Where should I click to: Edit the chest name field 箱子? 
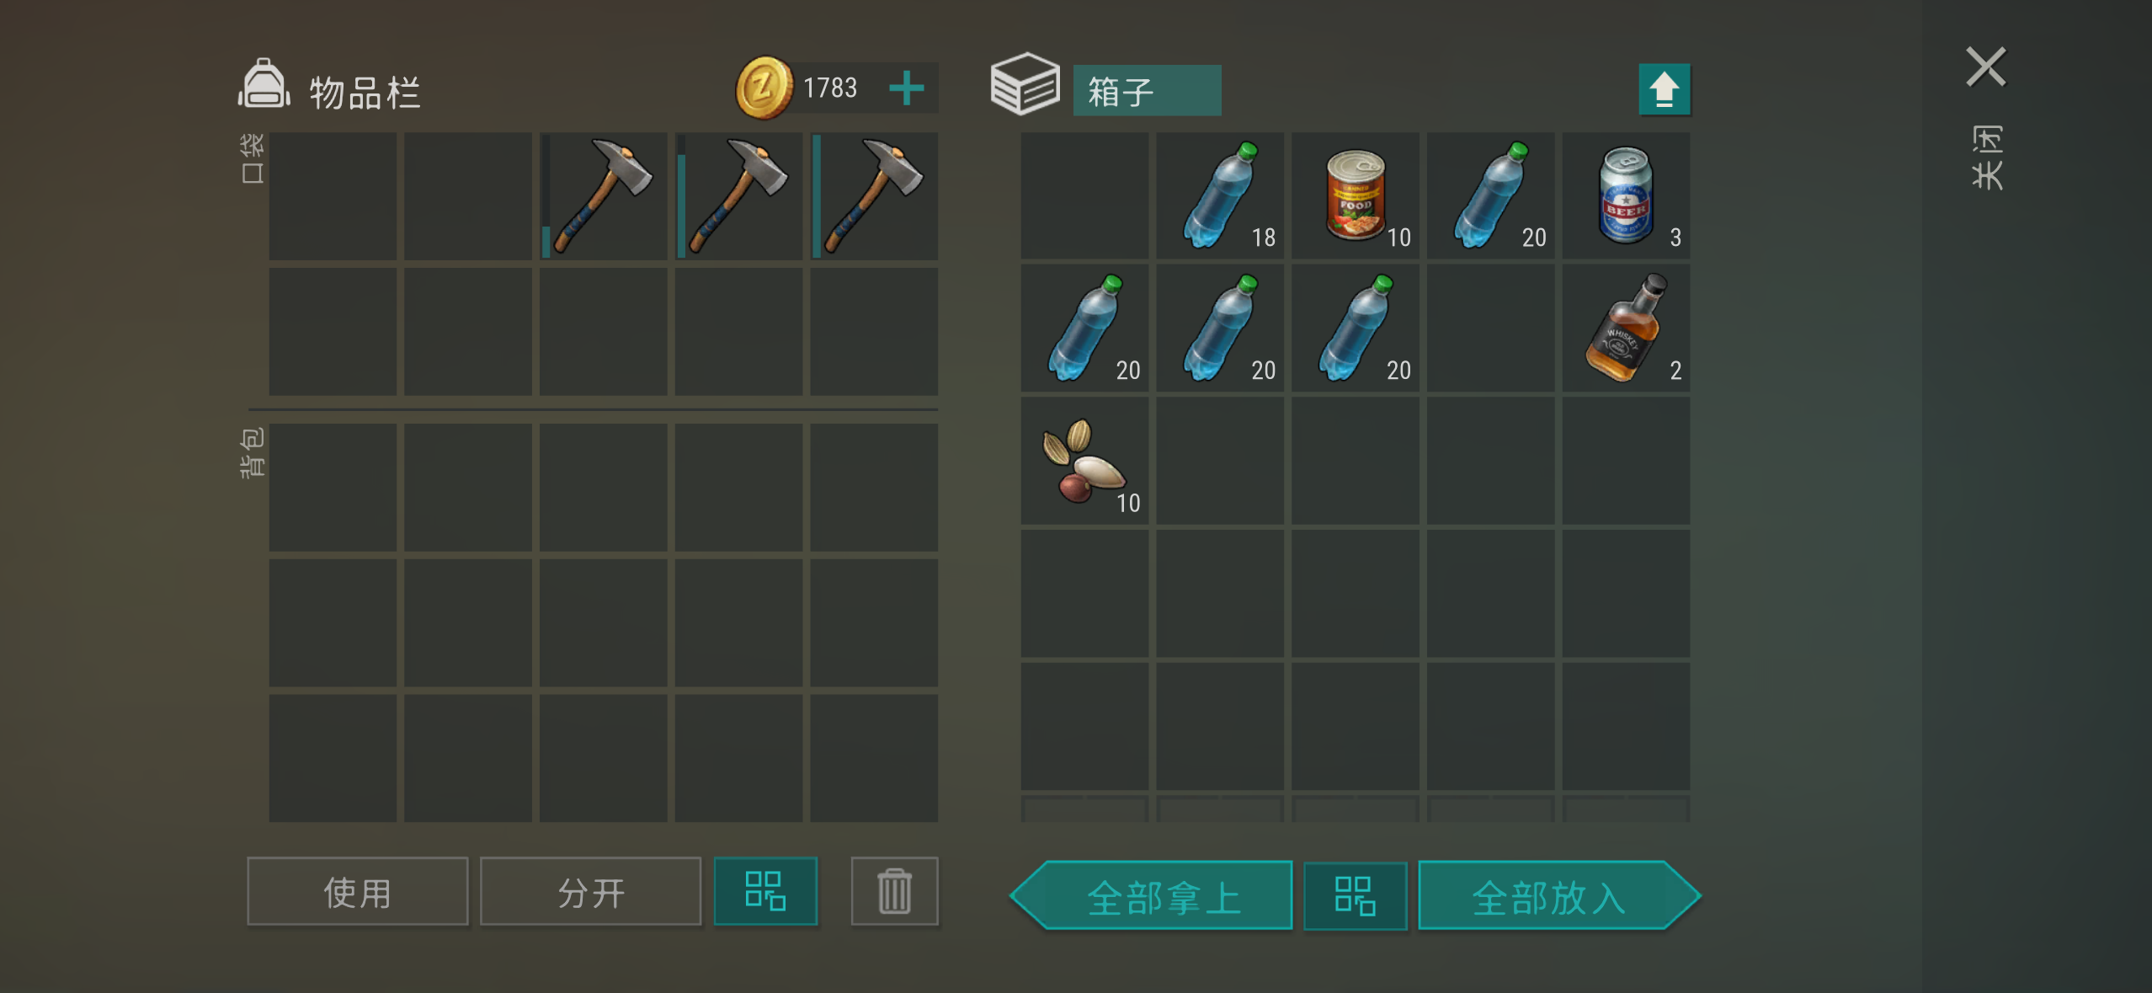[x=1147, y=90]
